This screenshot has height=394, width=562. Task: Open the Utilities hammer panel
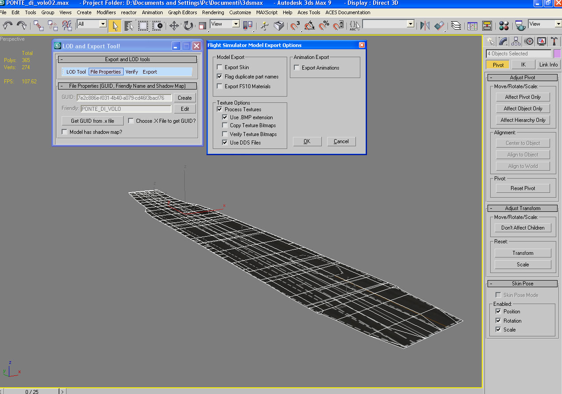(554, 41)
